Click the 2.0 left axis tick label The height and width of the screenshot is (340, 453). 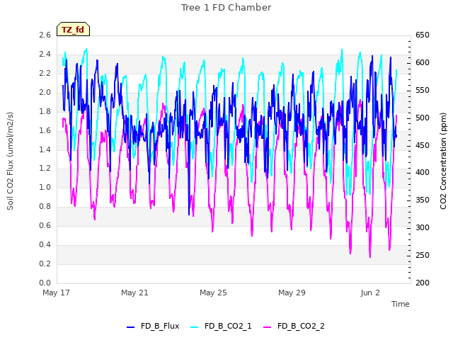[45, 92]
